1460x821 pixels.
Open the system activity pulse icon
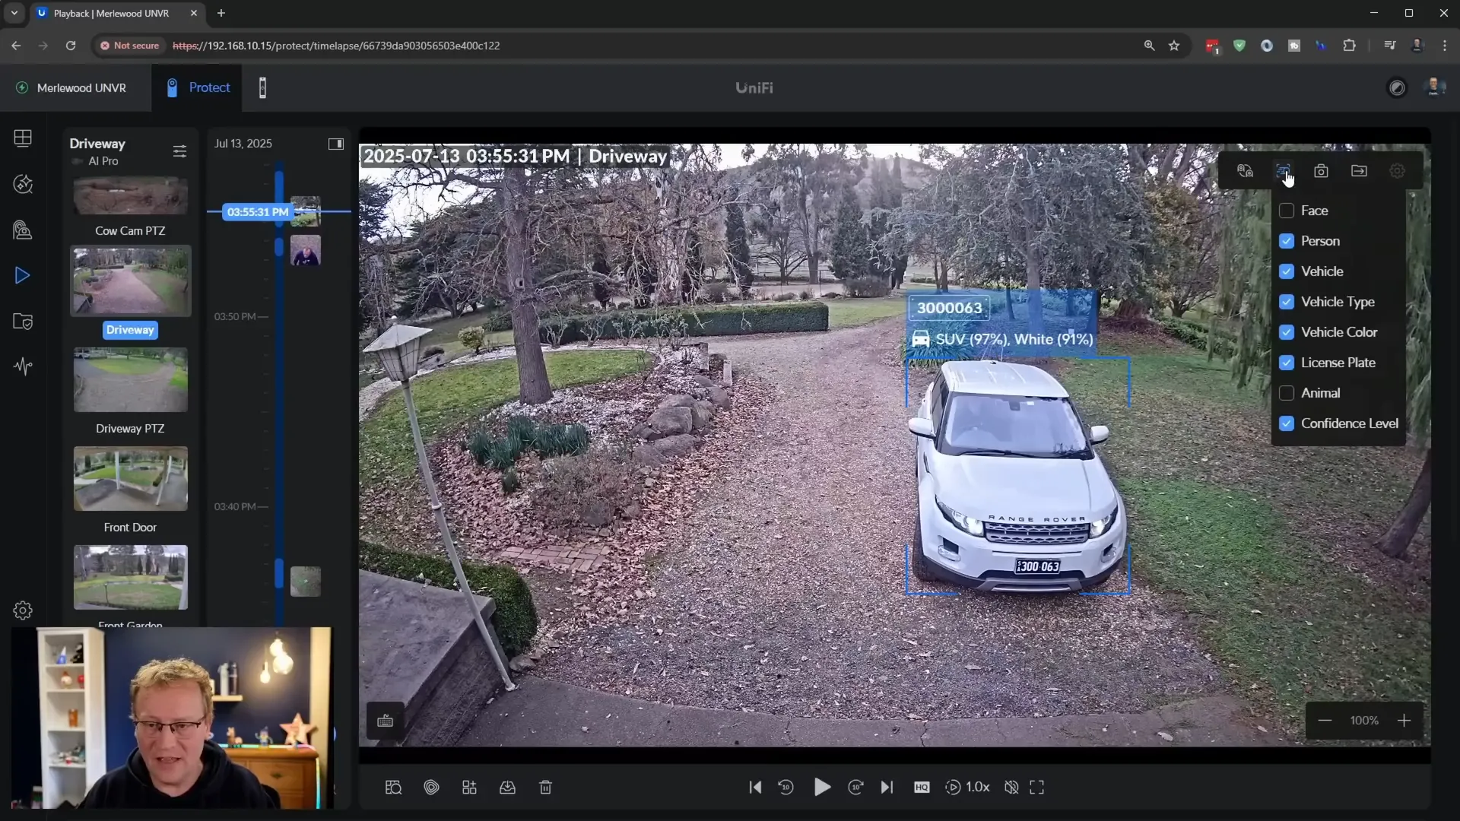(23, 366)
